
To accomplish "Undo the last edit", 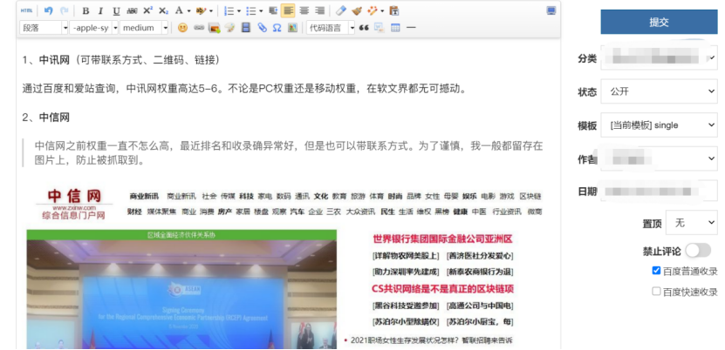I will click(x=49, y=10).
